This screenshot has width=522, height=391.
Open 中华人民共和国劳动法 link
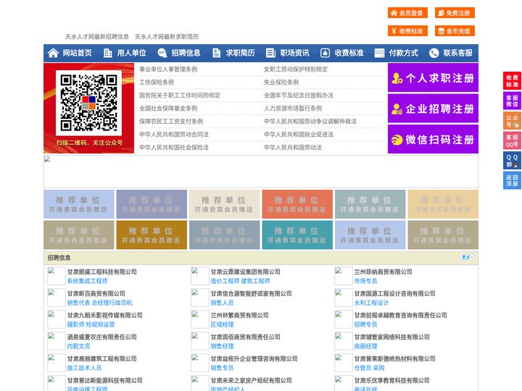[293, 147]
